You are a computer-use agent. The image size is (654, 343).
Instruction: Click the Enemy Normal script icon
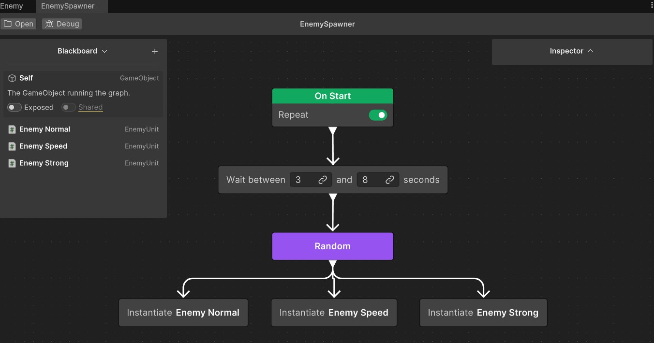pos(12,129)
